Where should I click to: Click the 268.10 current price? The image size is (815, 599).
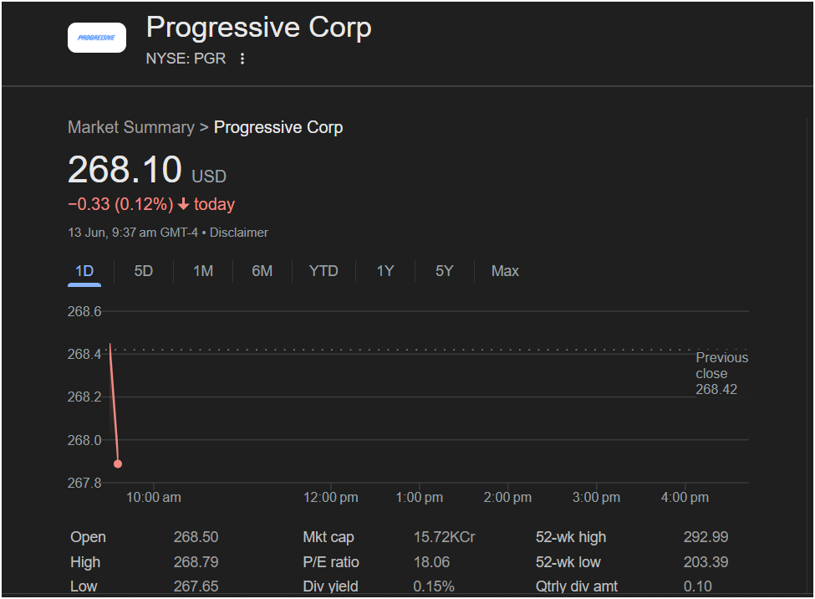(125, 170)
